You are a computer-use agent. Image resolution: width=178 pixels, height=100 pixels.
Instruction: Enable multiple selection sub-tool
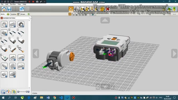tap(73, 14)
